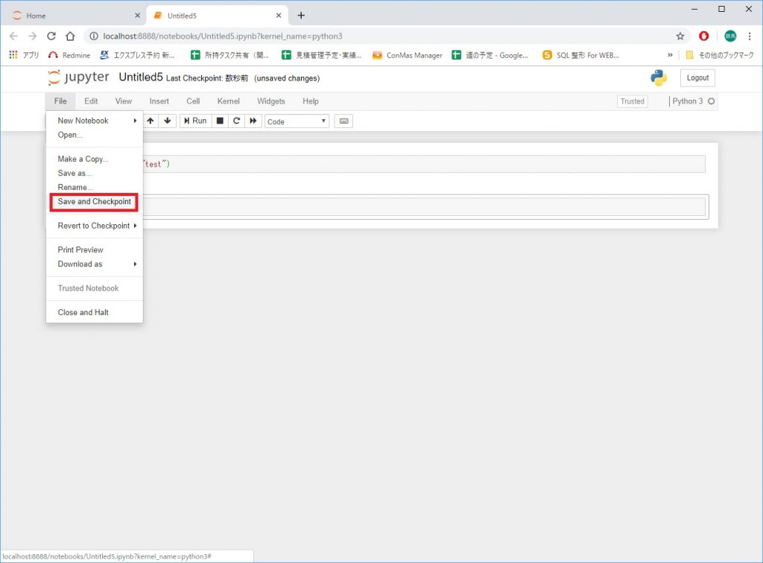Move selected cell down arrow
The height and width of the screenshot is (563, 763).
[168, 121]
